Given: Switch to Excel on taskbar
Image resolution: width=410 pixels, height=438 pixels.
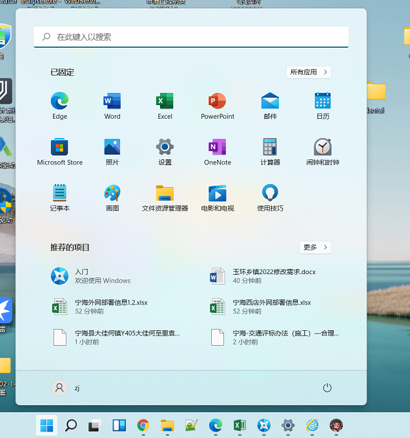Looking at the screenshot, I should (x=240, y=426).
